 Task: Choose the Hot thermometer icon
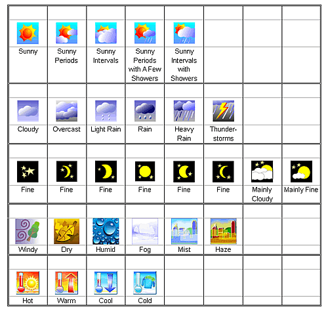28,283
